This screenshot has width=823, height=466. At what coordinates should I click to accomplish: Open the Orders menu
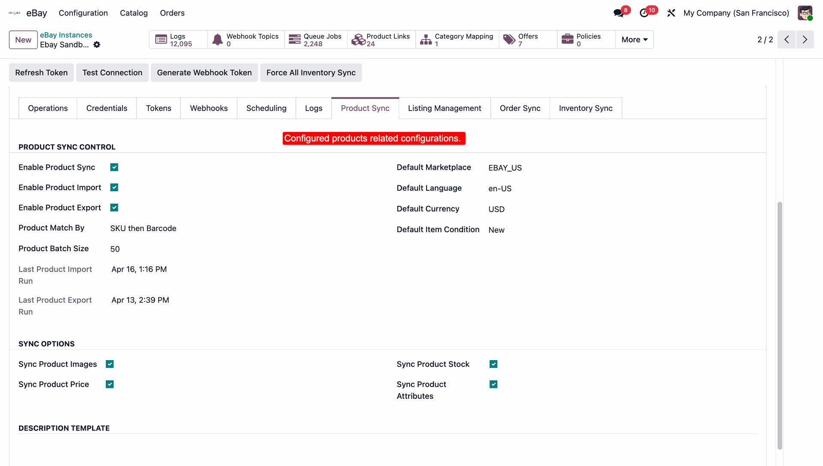(x=172, y=13)
